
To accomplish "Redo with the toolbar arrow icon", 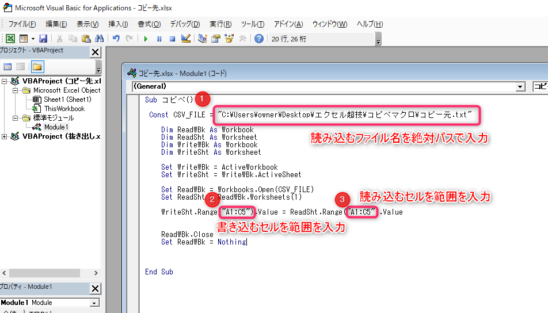I will pyautogui.click(x=130, y=39).
